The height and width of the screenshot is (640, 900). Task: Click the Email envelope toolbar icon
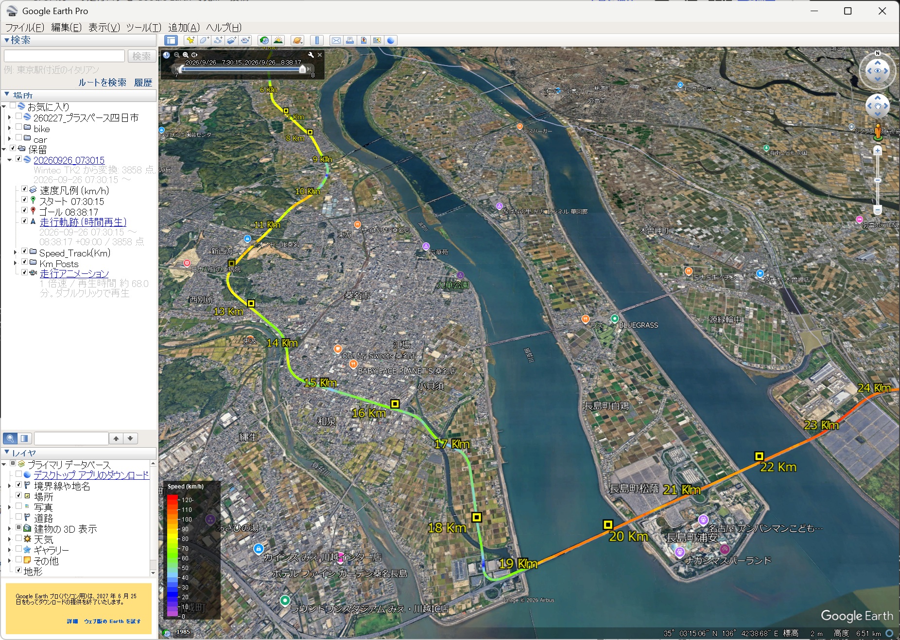point(336,40)
